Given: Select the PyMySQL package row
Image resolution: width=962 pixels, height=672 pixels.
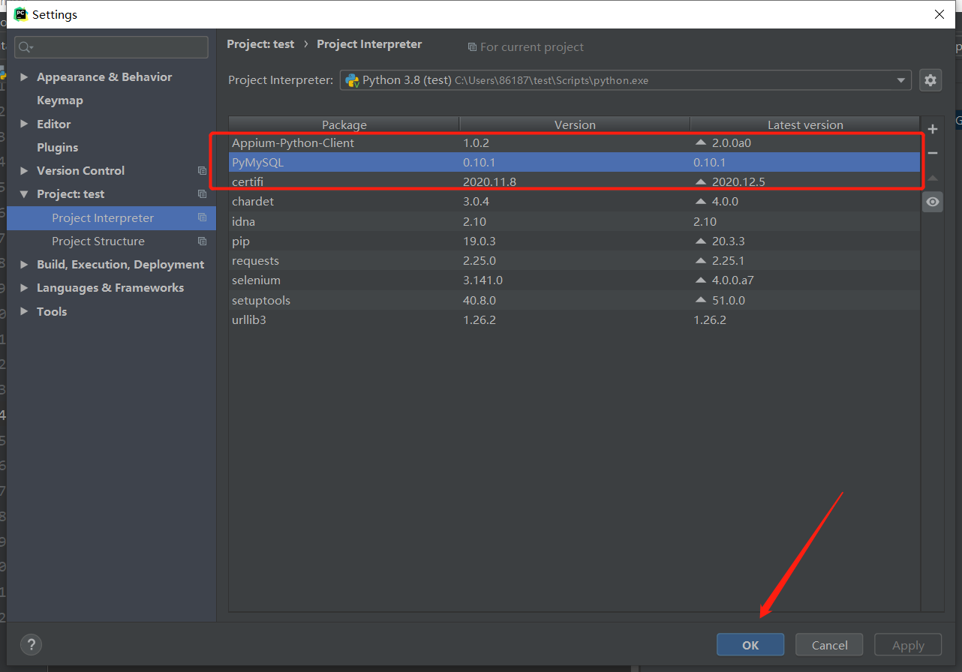Looking at the screenshot, I should point(575,162).
